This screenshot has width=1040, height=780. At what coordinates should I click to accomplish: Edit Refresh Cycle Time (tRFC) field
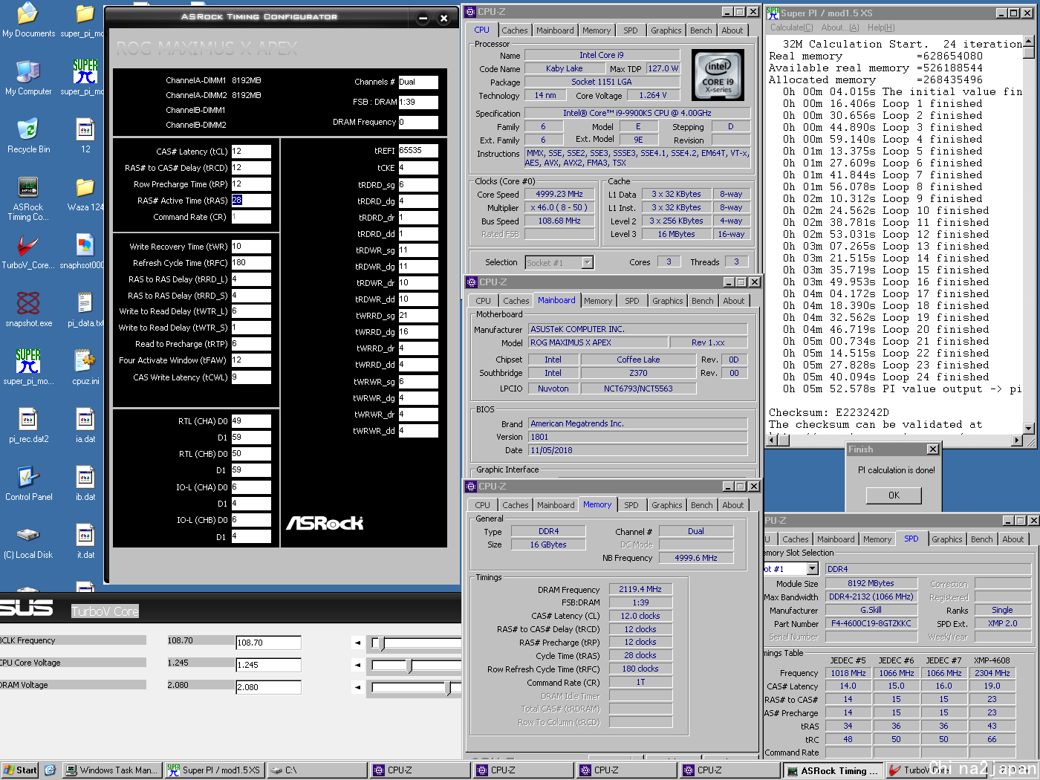[x=251, y=263]
